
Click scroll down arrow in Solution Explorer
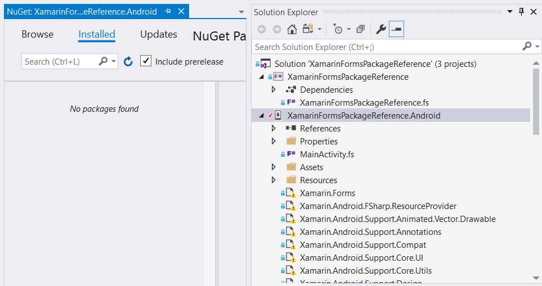pyautogui.click(x=536, y=278)
